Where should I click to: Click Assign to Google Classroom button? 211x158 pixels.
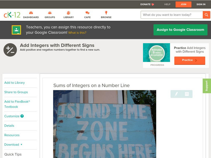click(180, 30)
